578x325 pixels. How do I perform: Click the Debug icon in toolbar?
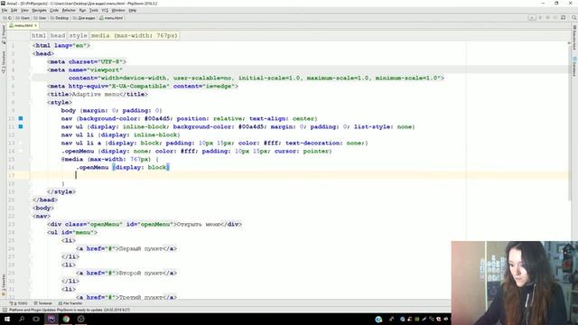coord(548,18)
